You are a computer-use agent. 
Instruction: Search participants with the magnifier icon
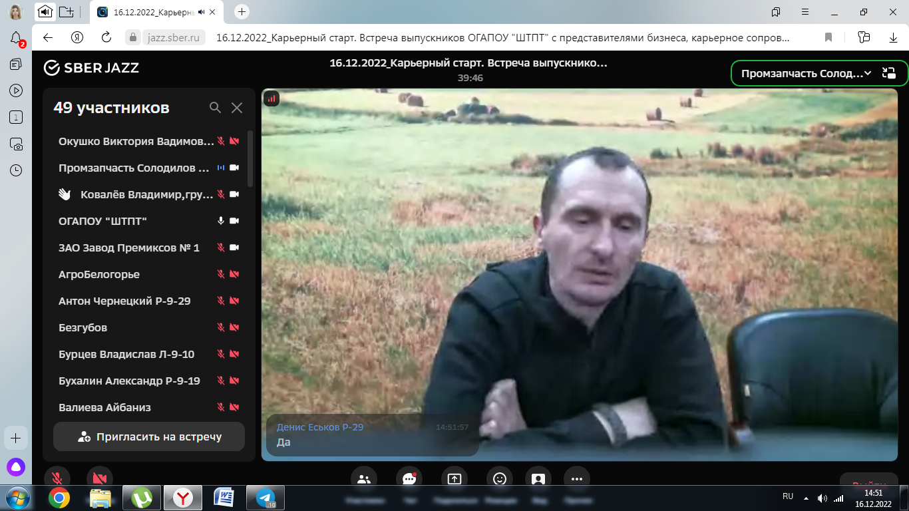click(215, 108)
